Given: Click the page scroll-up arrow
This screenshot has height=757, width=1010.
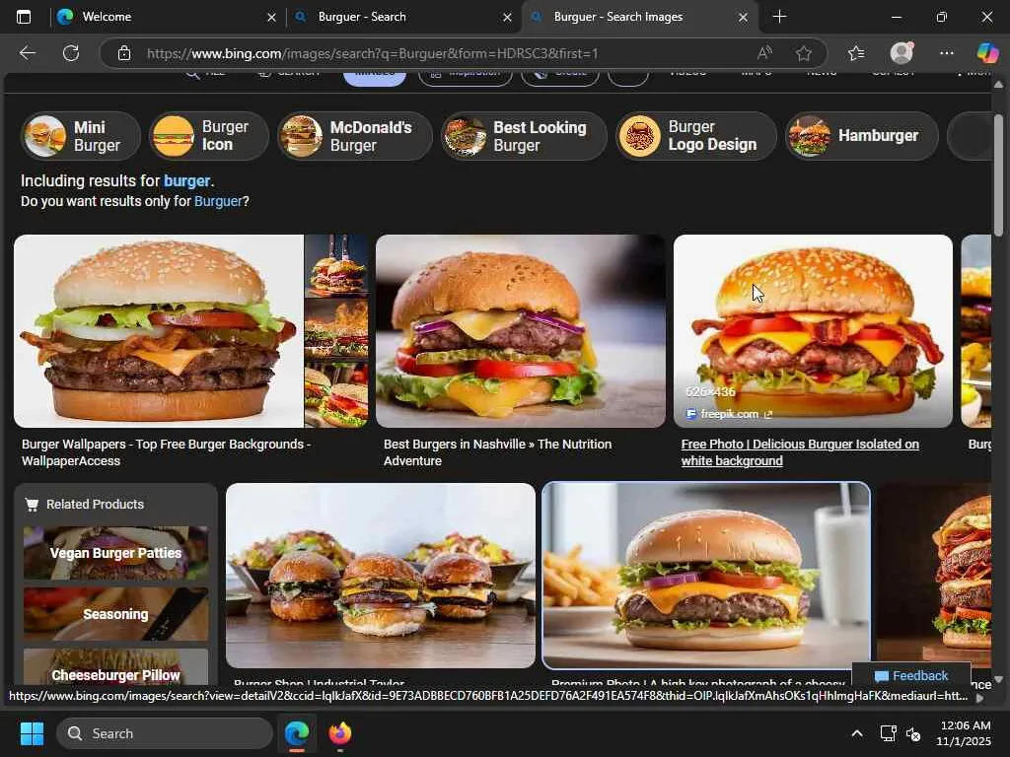Looking at the screenshot, I should (x=998, y=85).
